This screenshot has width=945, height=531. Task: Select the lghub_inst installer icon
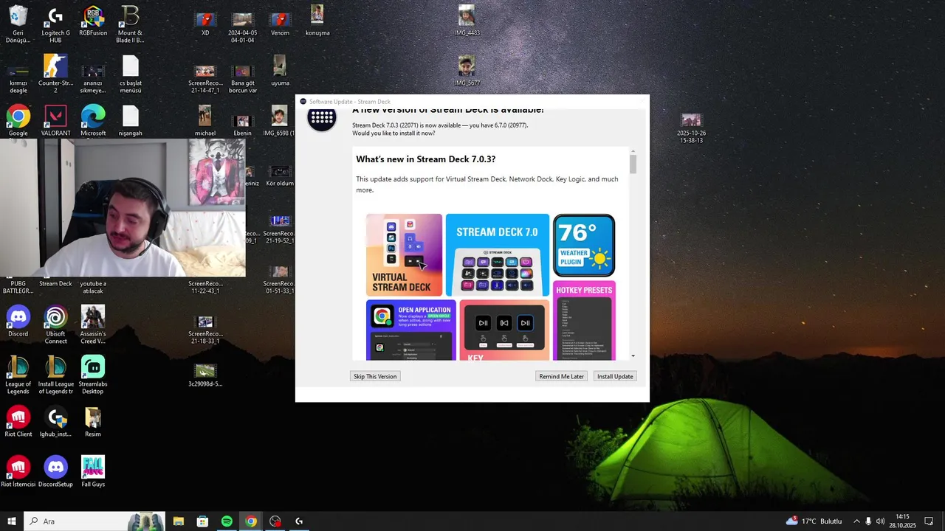tap(55, 422)
